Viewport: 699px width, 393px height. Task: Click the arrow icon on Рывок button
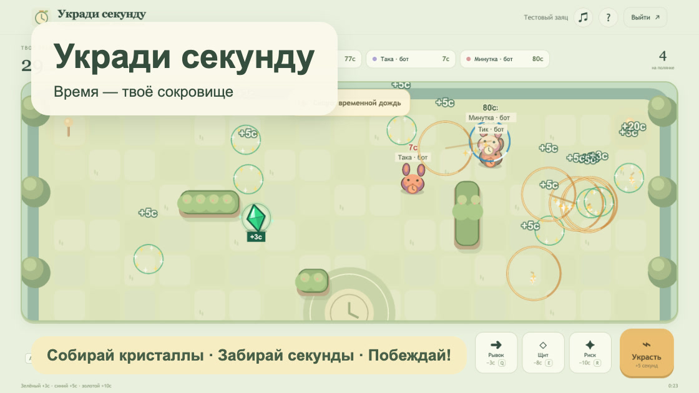[x=496, y=344]
